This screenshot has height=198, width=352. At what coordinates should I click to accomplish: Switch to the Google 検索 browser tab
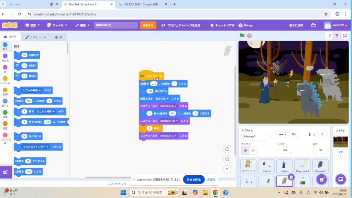point(143,4)
